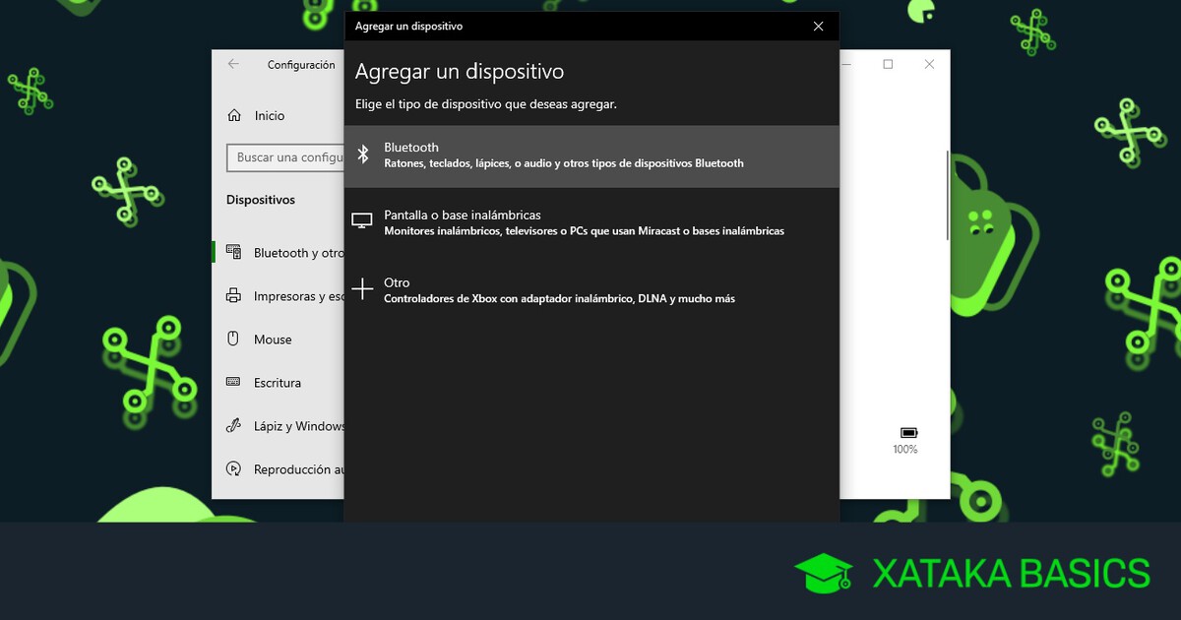Click the keyboard icon beside Escritura
Screen dimensions: 1181x620
coord(234,383)
